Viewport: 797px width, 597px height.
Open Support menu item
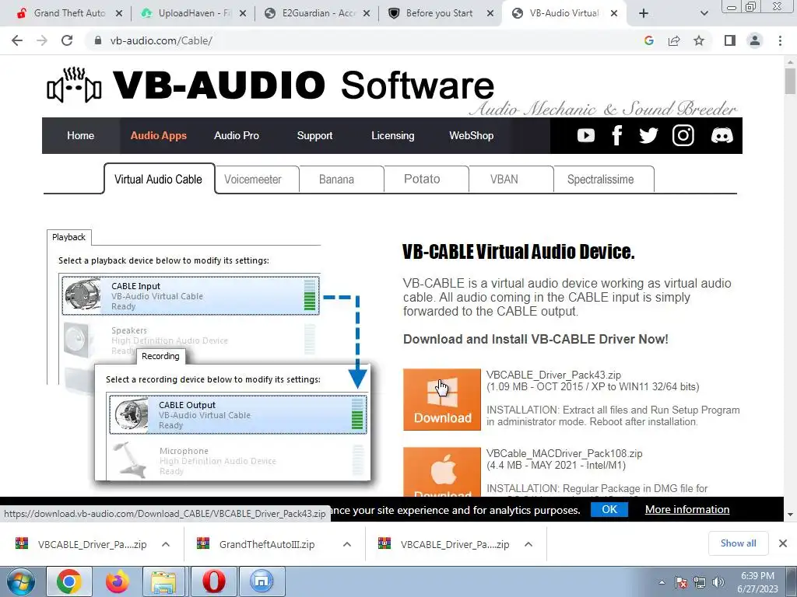(x=314, y=135)
